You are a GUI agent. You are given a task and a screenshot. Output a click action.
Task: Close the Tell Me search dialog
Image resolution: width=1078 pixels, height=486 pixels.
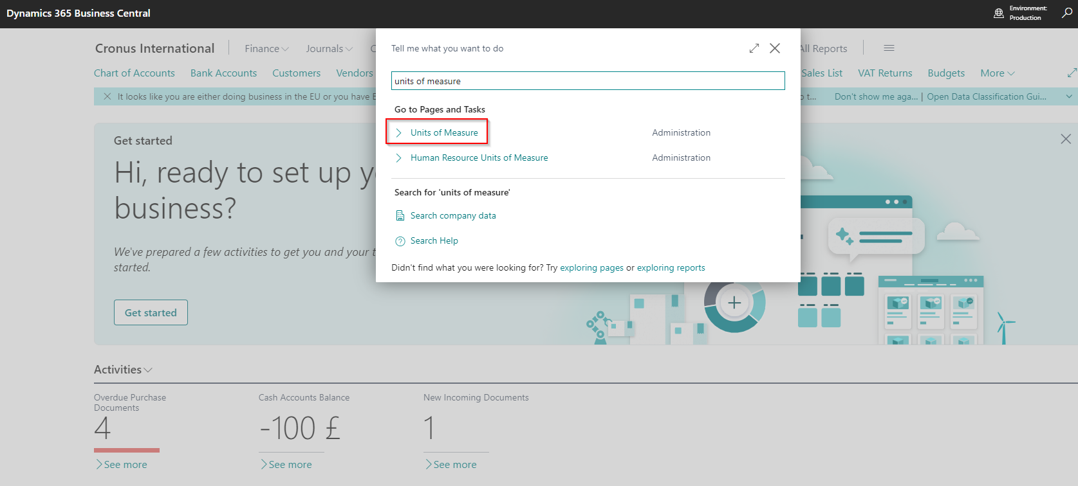coord(775,48)
